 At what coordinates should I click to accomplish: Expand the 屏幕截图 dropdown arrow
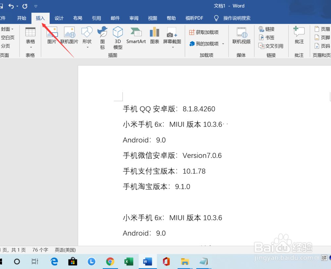point(173,48)
